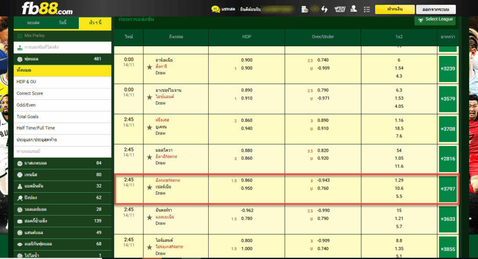Favorite the มอลโดวา match star

pos(149,157)
